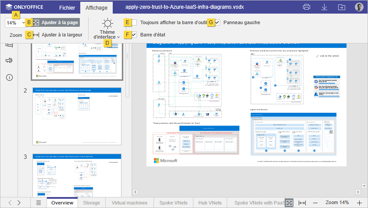Go to previous sheet arrow in status bar

click(10, 203)
